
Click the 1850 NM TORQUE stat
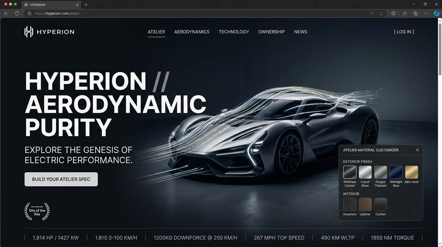tap(392, 238)
